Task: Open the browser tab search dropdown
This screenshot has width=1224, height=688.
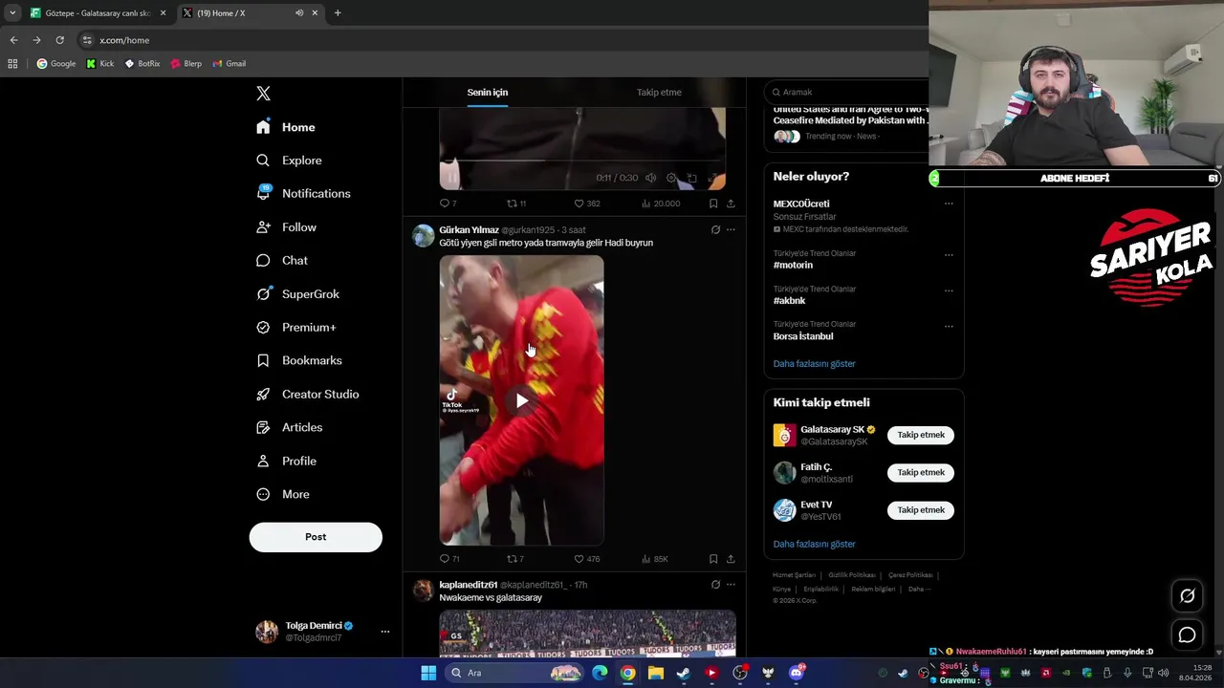Action: 12,13
